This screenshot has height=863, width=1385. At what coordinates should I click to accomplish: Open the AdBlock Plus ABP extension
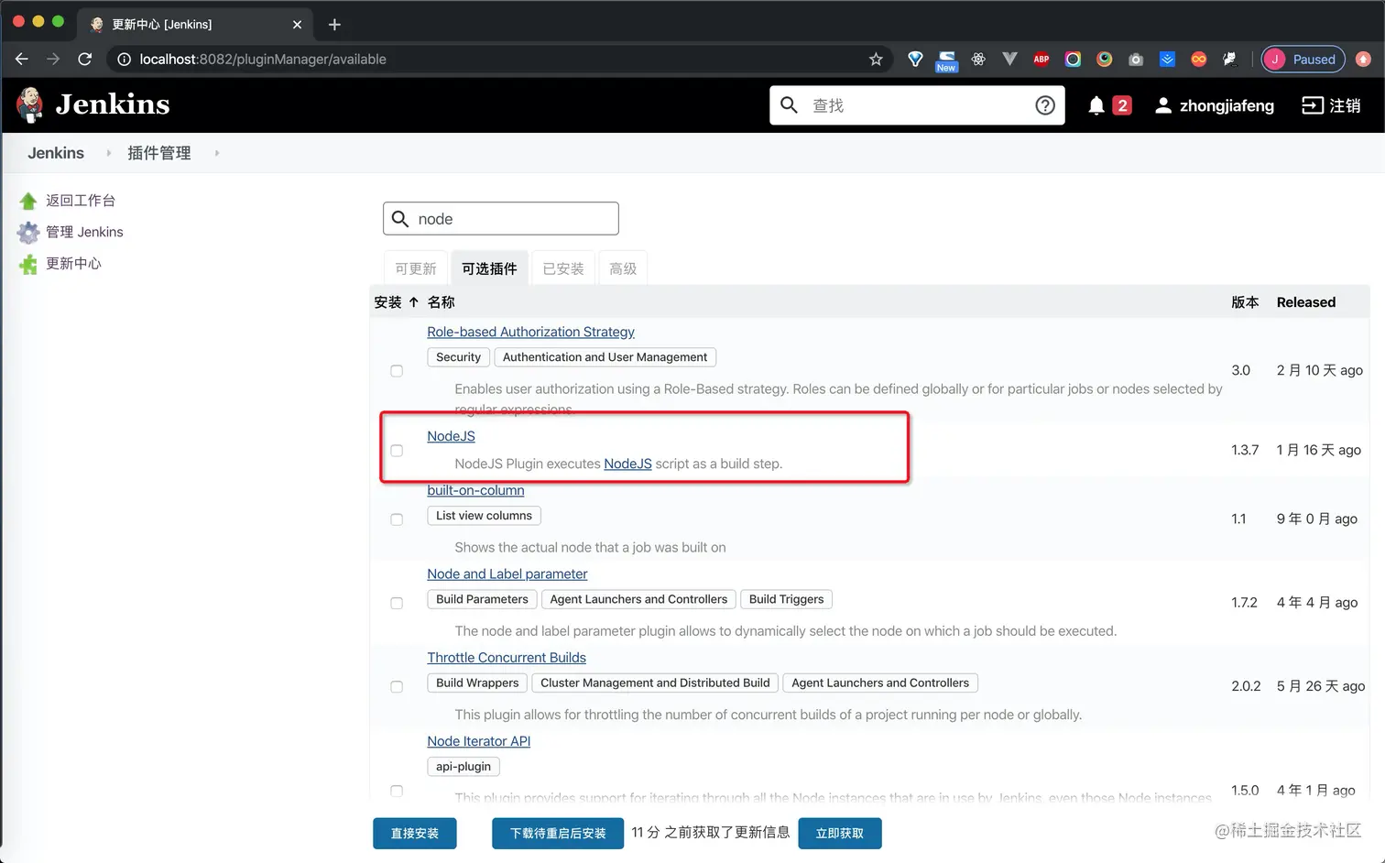1041,59
